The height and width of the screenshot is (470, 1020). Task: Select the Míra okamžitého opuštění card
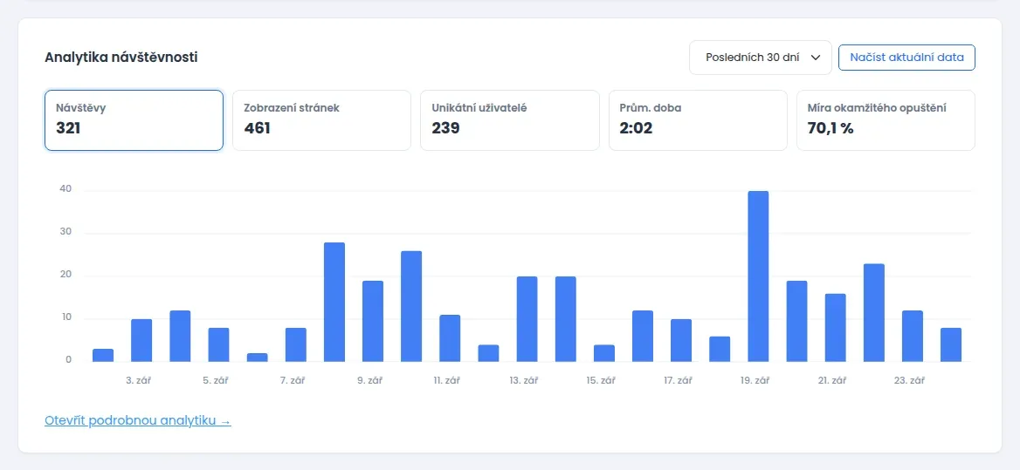886,120
